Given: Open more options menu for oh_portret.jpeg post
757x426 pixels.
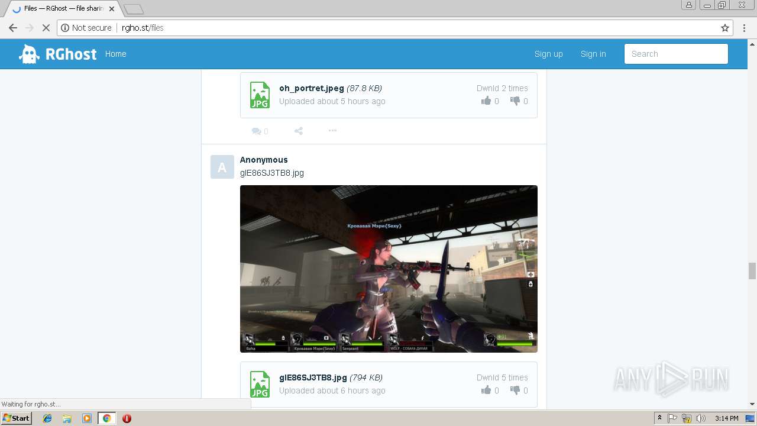Looking at the screenshot, I should click(332, 131).
